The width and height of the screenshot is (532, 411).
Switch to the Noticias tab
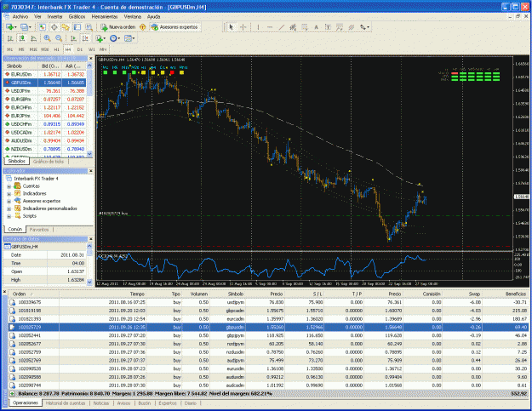(x=101, y=403)
